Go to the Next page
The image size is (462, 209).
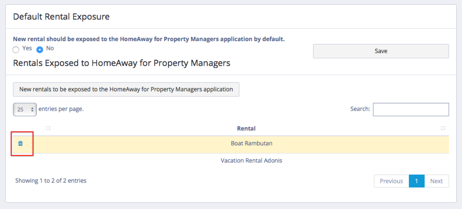coord(436,181)
